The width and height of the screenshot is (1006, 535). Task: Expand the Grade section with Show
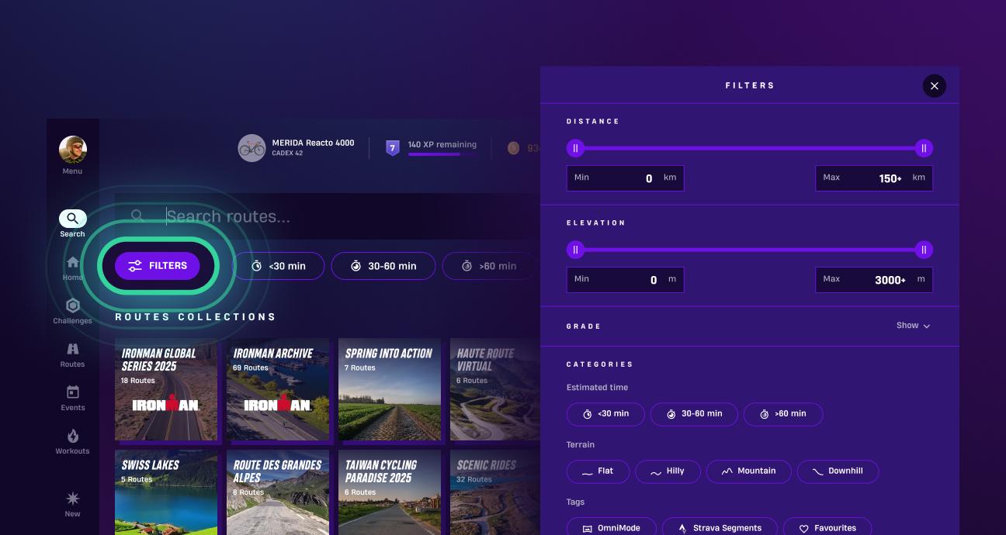click(x=913, y=326)
